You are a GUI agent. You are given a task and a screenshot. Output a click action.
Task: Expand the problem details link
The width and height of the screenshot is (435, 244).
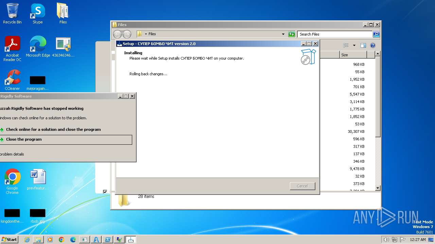pyautogui.click(x=12, y=154)
